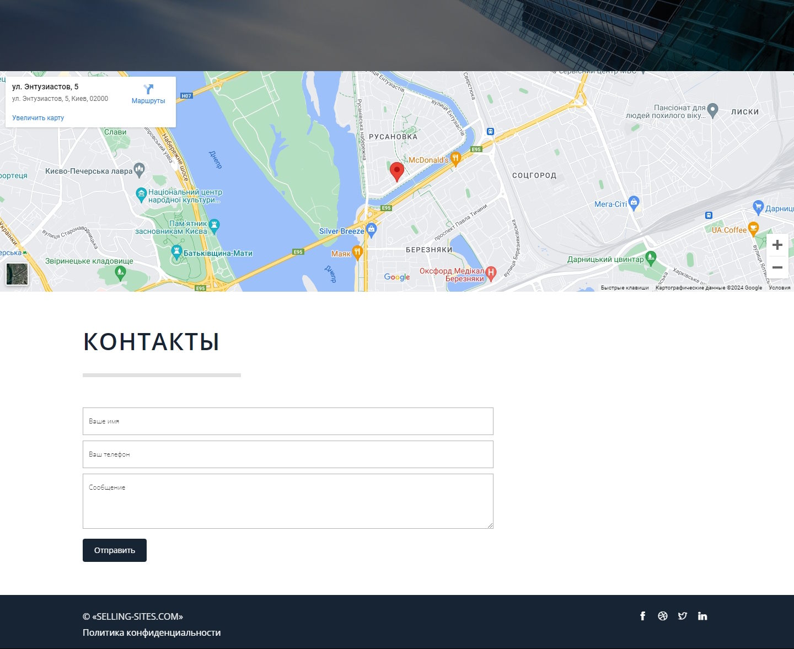Click Пансіонат для людей похилого віку marker
This screenshot has height=649, width=794.
point(712,110)
